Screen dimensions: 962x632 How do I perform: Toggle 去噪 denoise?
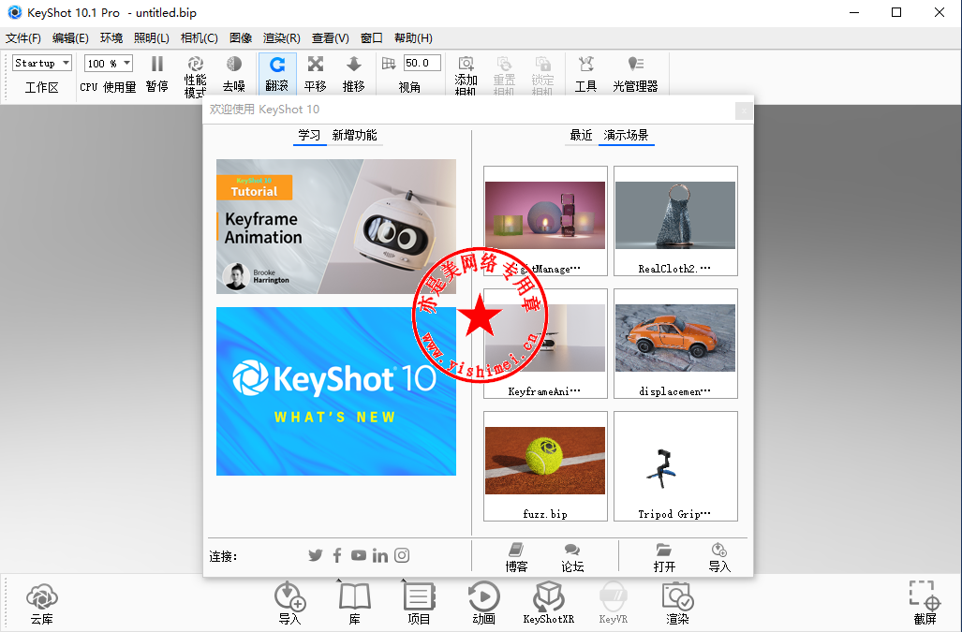234,74
